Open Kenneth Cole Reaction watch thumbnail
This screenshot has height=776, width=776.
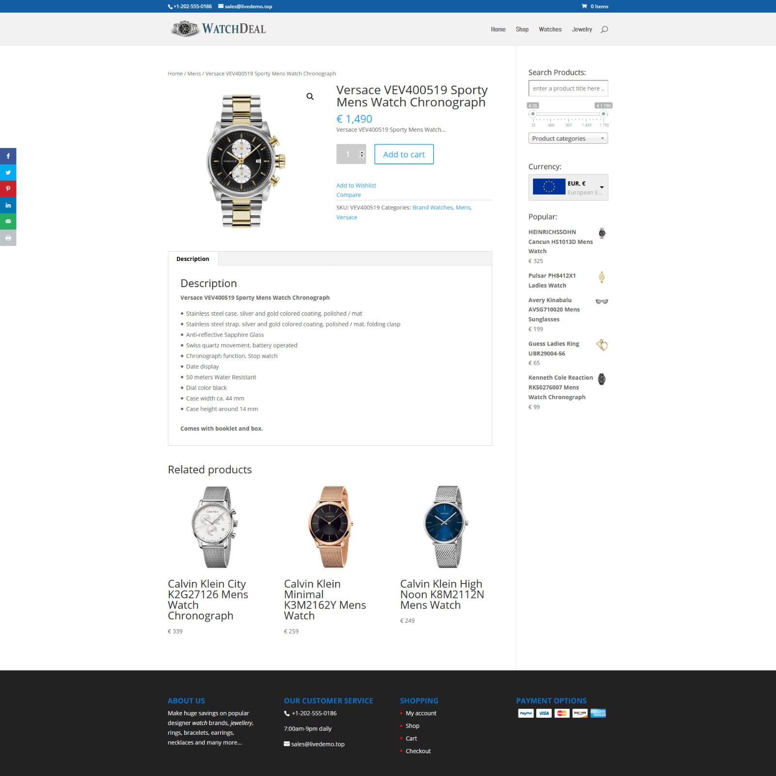click(602, 379)
